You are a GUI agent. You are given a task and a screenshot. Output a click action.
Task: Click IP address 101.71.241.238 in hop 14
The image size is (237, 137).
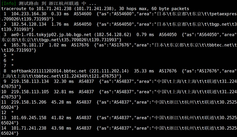(29, 128)
